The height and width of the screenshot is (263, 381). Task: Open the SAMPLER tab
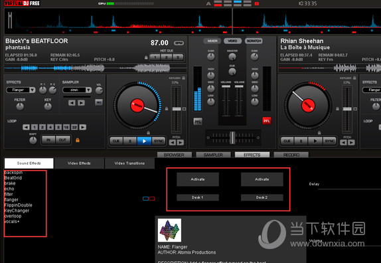pyautogui.click(x=213, y=155)
